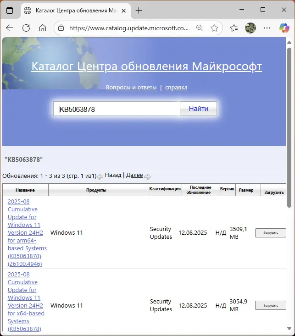
Task: Download the 3509,1 MB arm64 update
Action: [271, 233]
